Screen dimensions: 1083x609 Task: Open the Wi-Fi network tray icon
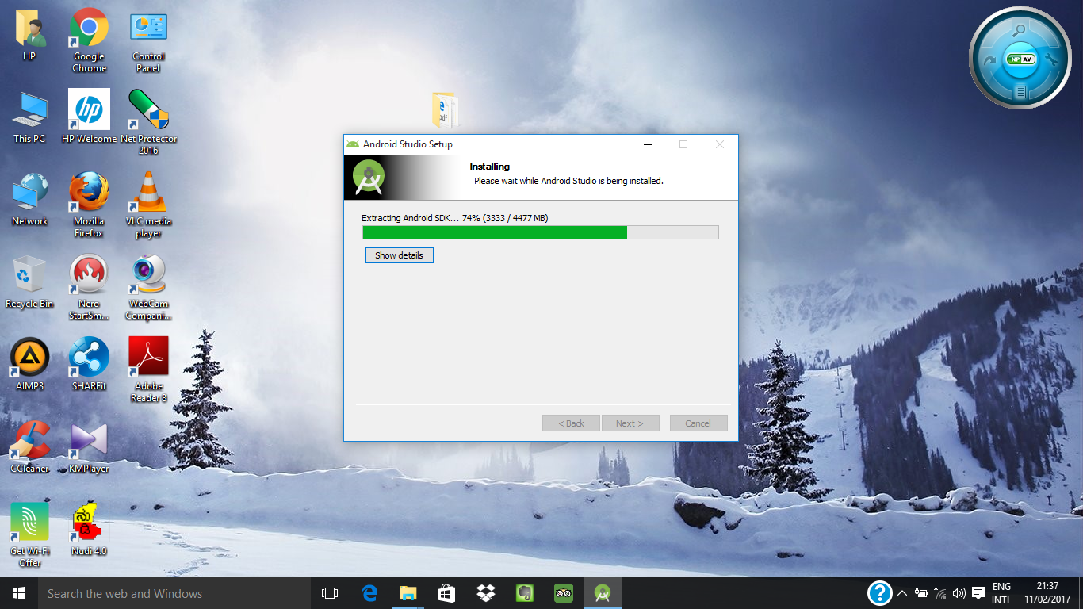940,593
